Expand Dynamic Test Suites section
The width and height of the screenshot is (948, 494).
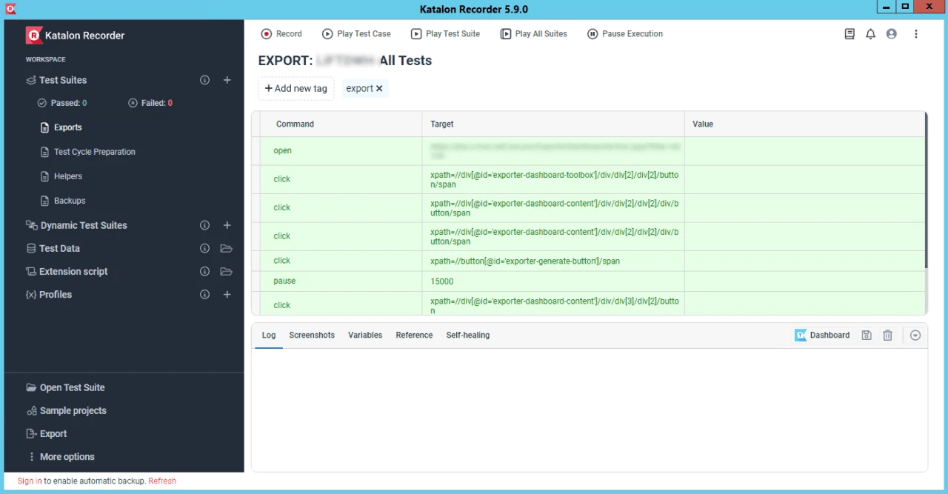tap(76, 225)
